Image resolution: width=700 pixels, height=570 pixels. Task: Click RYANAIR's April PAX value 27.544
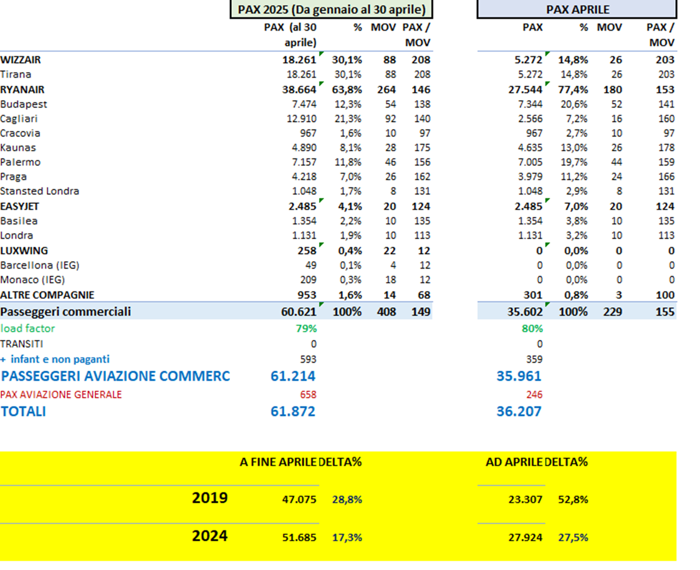(x=525, y=90)
